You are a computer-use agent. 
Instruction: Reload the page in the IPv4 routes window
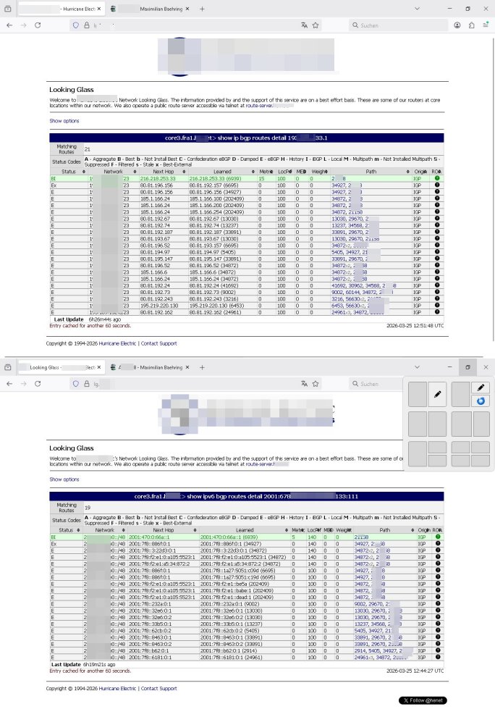(36, 25)
